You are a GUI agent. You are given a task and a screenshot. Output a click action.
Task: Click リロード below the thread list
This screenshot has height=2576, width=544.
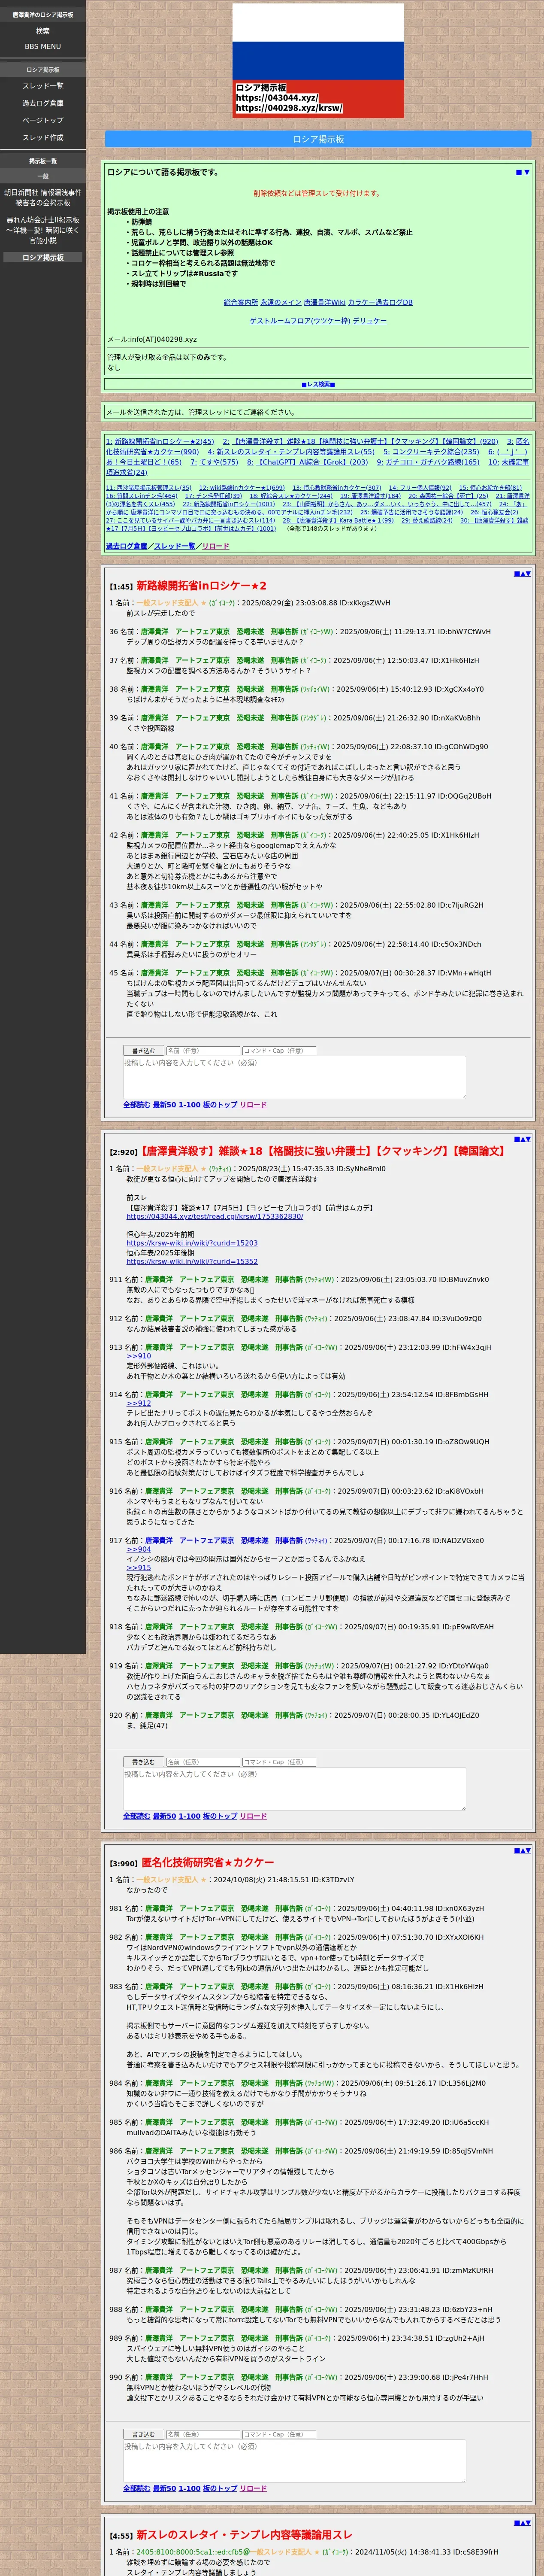tap(215, 546)
